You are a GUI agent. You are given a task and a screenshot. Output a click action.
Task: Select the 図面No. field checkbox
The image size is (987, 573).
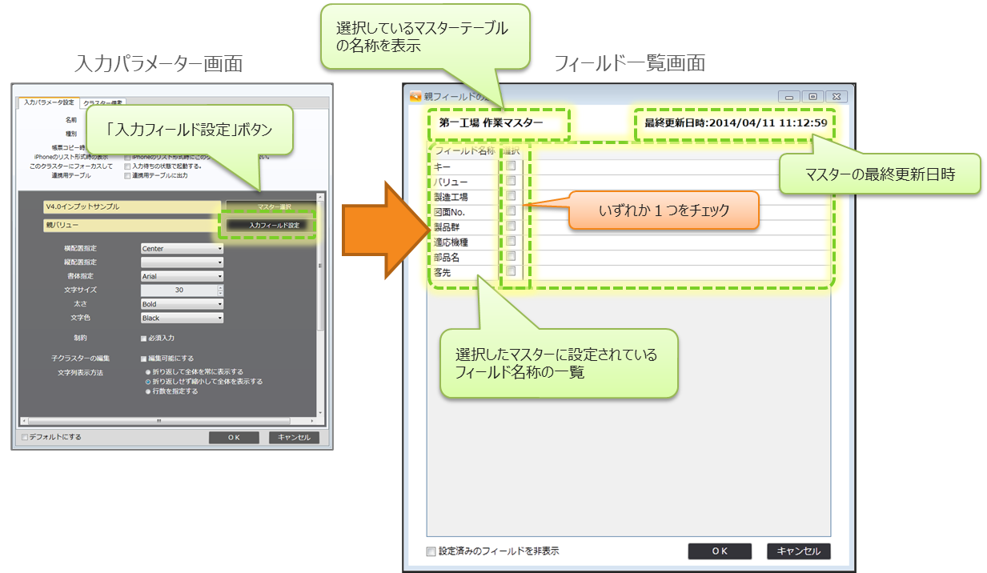click(x=511, y=211)
